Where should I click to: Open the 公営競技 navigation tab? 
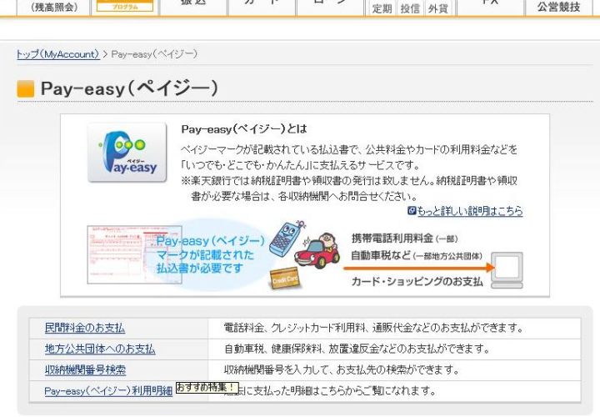click(558, 7)
